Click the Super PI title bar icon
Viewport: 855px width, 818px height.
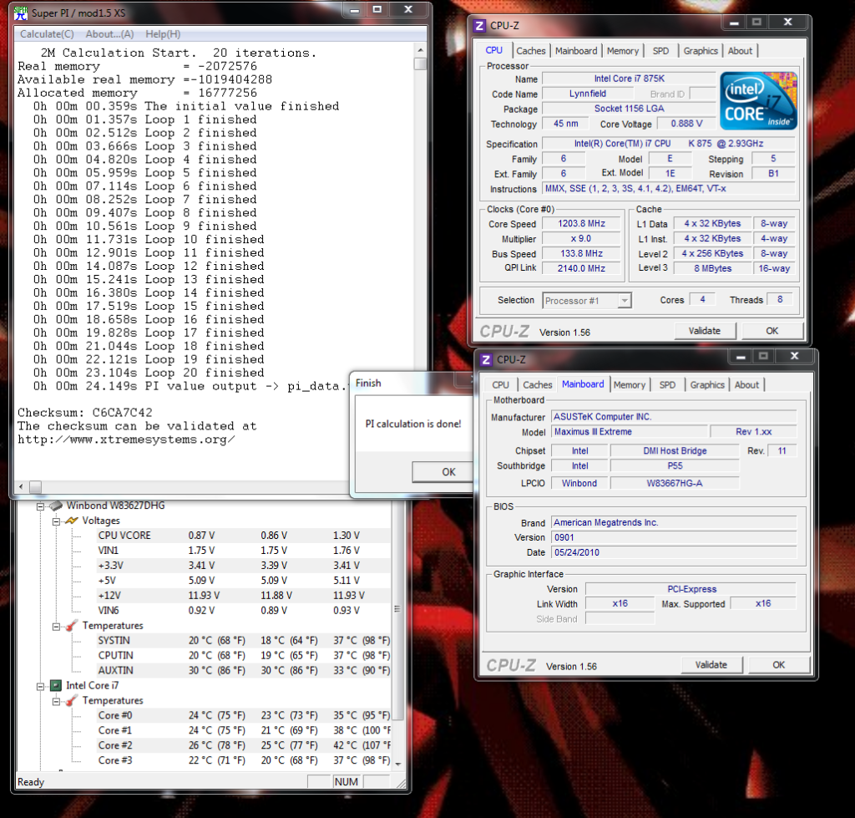click(19, 14)
